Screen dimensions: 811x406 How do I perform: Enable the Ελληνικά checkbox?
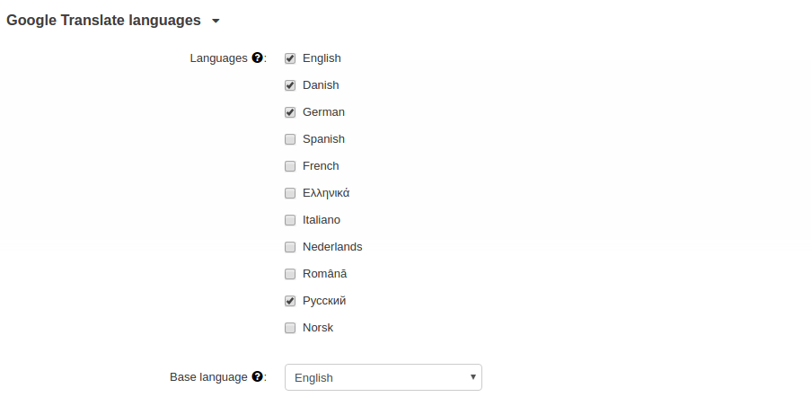(x=290, y=193)
